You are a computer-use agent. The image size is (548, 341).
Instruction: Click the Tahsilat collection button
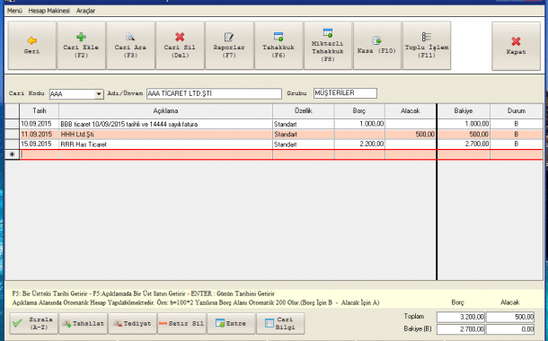click(x=84, y=324)
